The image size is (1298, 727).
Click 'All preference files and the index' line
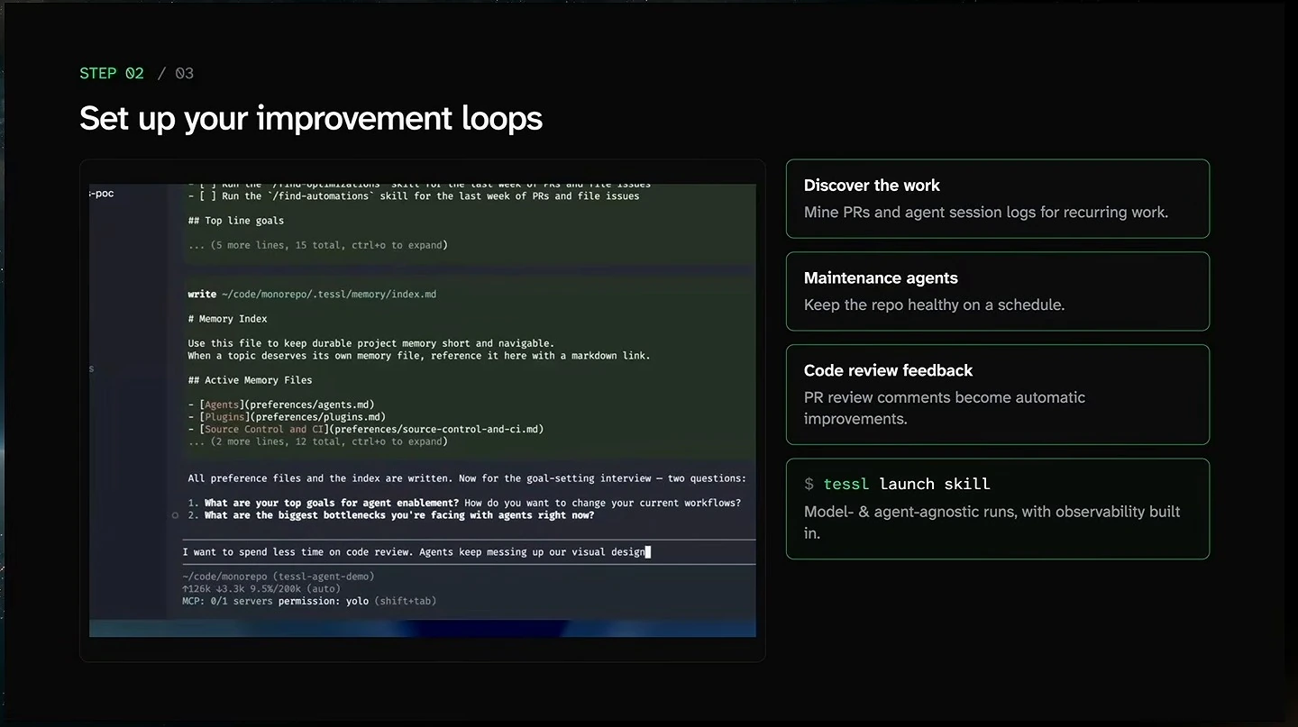(467, 478)
